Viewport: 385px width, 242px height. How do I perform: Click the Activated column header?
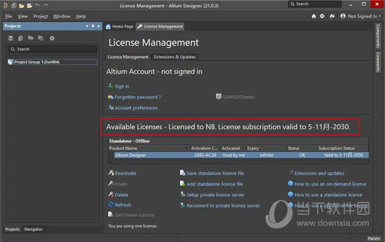click(x=231, y=148)
